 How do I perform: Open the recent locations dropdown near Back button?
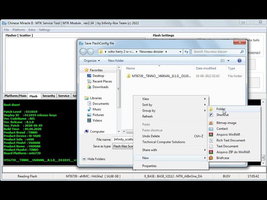pos(96,52)
